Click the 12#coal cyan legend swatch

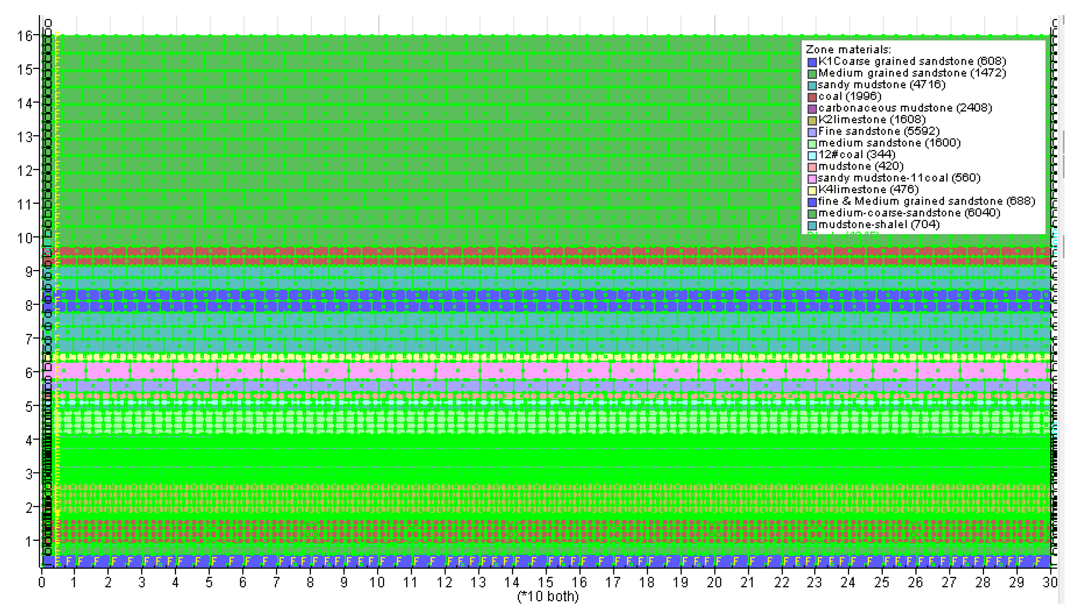[812, 155]
